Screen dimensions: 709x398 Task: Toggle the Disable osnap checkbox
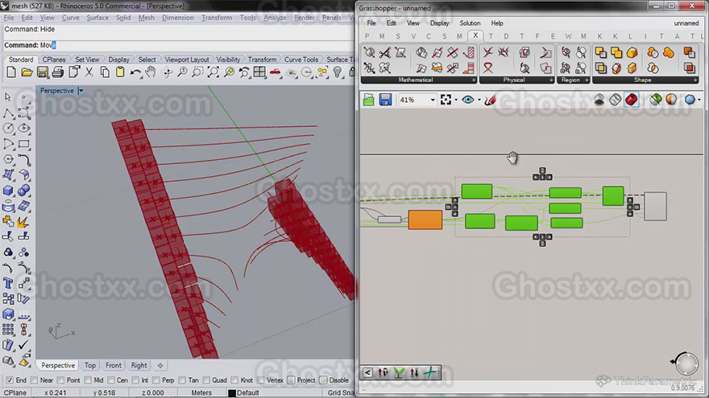click(323, 380)
